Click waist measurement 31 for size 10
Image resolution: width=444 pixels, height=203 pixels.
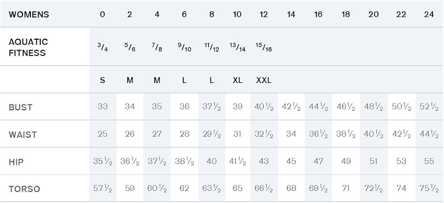(237, 134)
